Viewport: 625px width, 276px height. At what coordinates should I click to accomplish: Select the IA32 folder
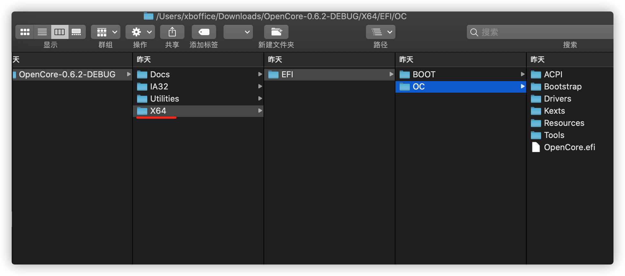pyautogui.click(x=198, y=87)
